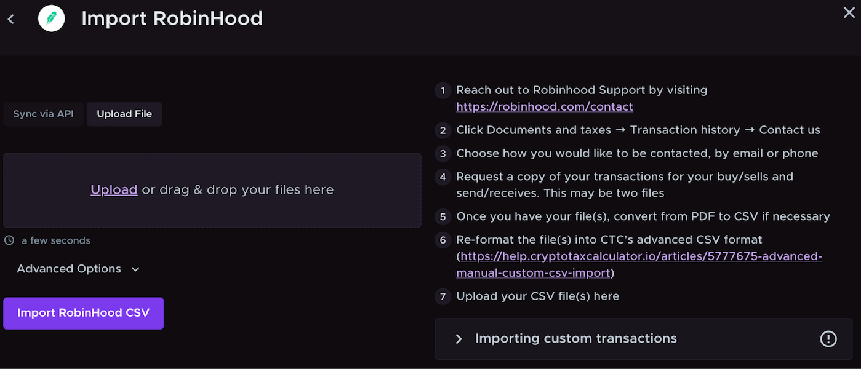Switch to the Sync via API tab

tap(43, 114)
